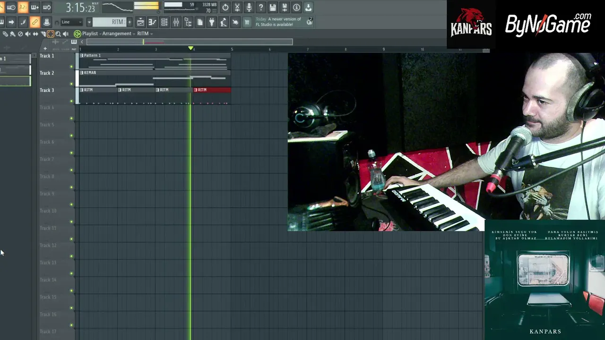
Task: Open the Browser tree icon in toolbar
Action: click(188, 22)
